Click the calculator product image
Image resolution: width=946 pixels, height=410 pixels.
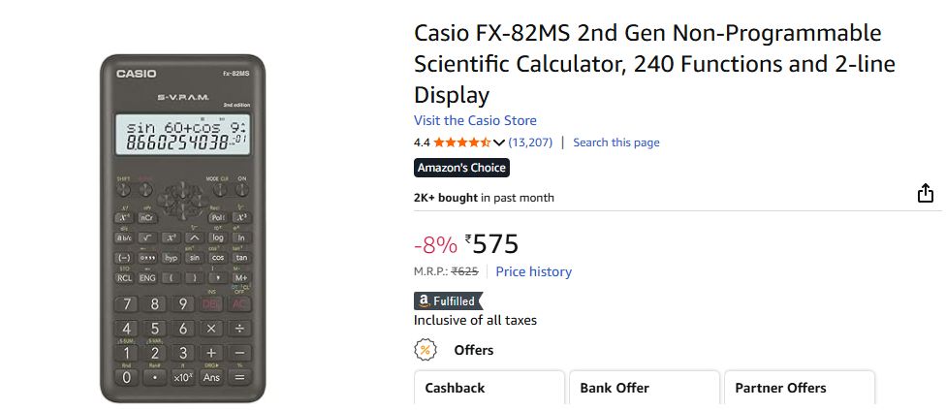[182, 228]
